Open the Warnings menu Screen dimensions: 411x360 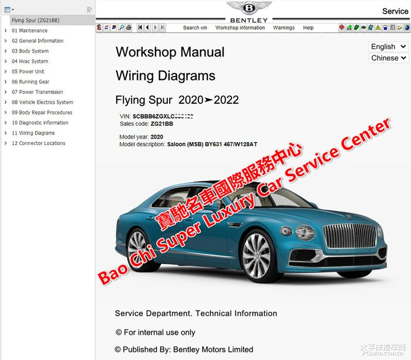[x=284, y=28]
